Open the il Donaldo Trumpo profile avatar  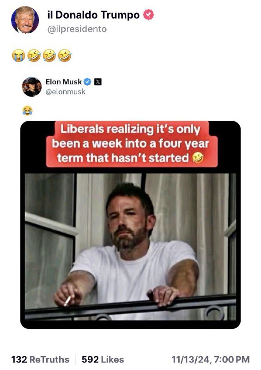25,20
